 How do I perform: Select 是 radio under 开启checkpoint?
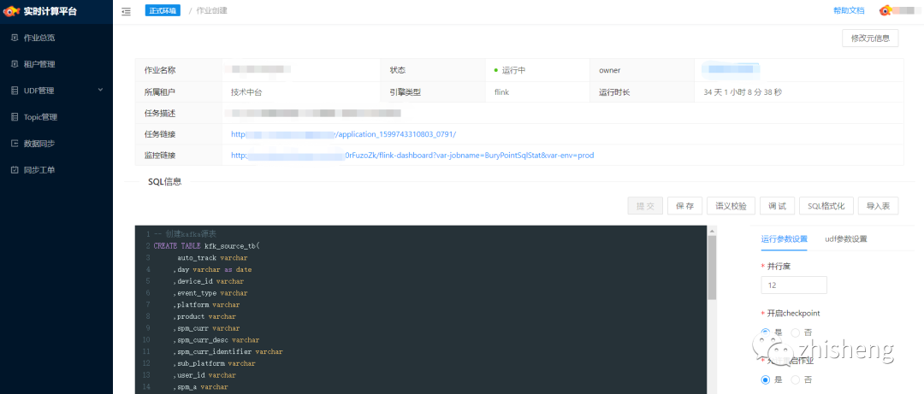[766, 332]
